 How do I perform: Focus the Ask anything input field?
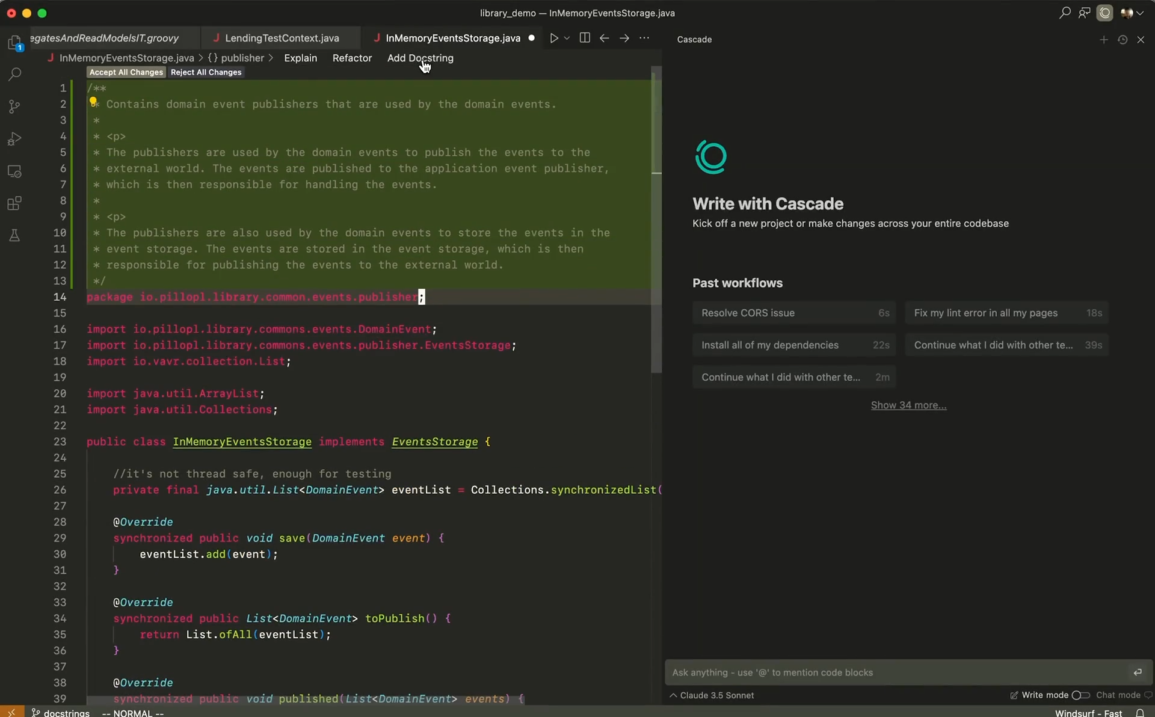pos(896,672)
